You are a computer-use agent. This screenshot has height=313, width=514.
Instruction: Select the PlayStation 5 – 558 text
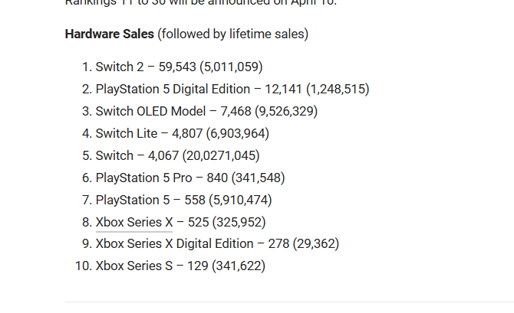(x=150, y=201)
